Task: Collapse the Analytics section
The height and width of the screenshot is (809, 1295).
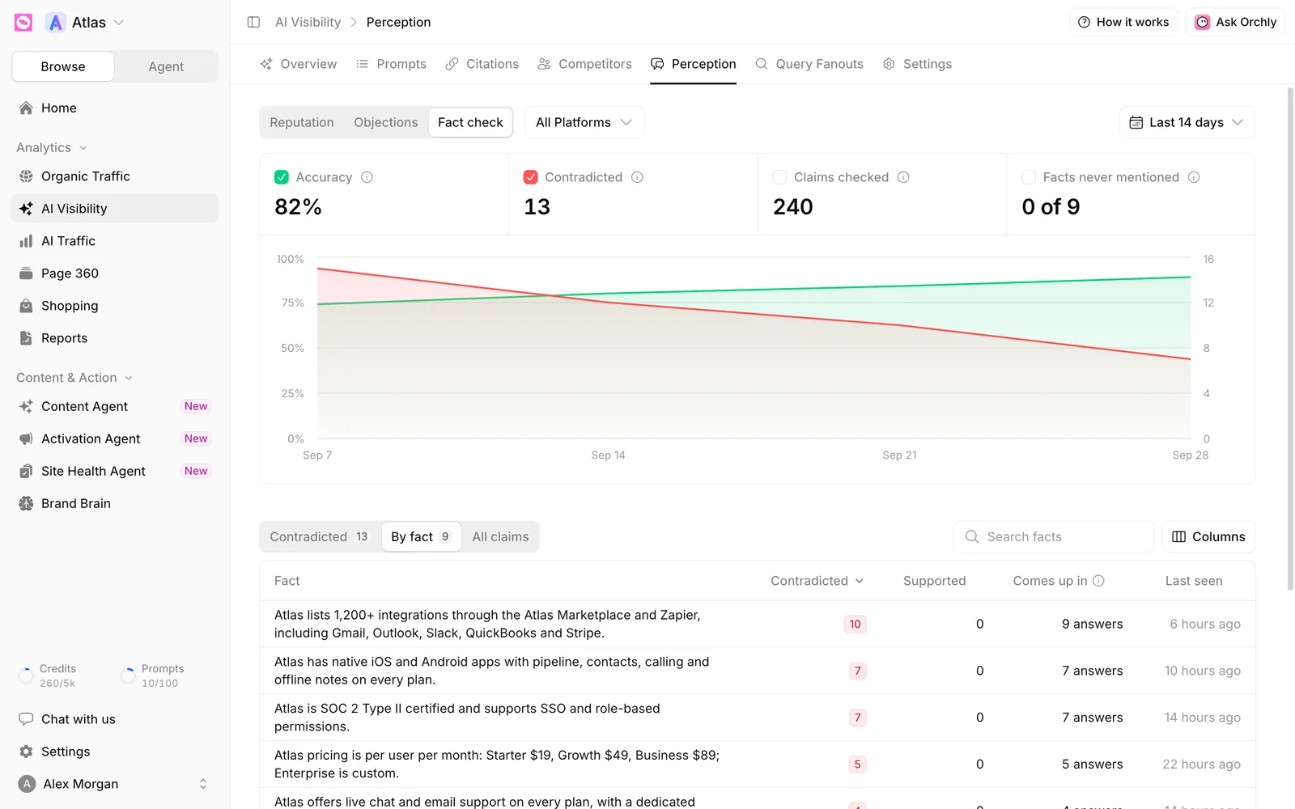Action: click(52, 147)
